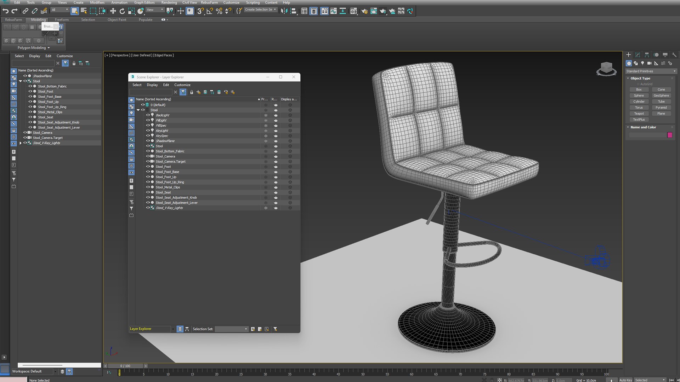Click the Select by Name icon
The height and width of the screenshot is (382, 680).
point(84,11)
